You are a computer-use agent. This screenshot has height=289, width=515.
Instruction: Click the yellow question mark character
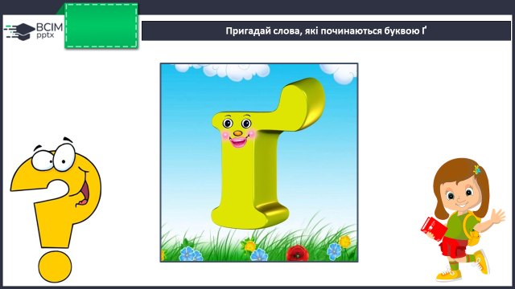pos(56,210)
